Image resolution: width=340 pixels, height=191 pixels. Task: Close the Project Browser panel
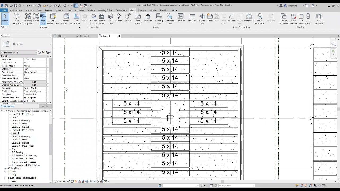tap(50, 111)
